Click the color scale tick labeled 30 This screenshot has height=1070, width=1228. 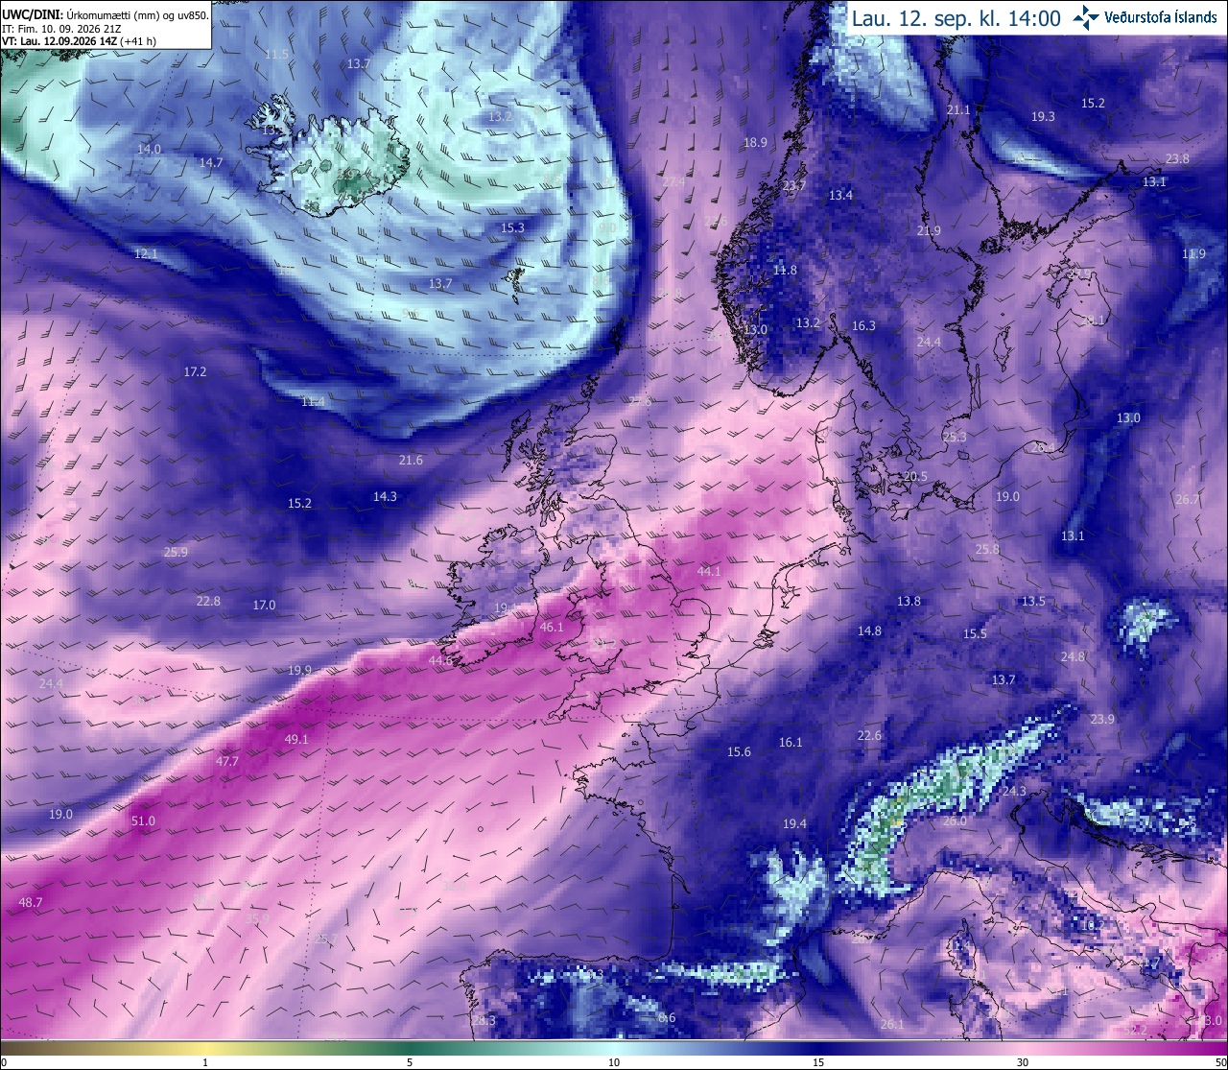[1023, 1062]
